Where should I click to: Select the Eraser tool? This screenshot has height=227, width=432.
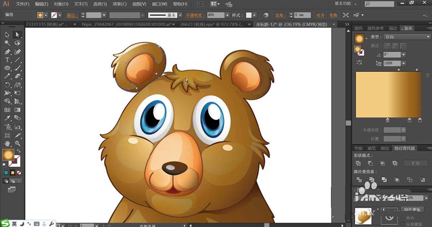[17, 76]
